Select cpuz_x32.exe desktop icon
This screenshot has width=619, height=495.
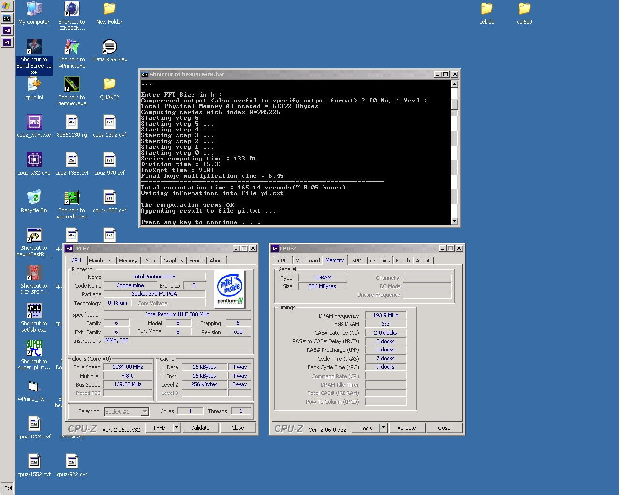[x=34, y=164]
